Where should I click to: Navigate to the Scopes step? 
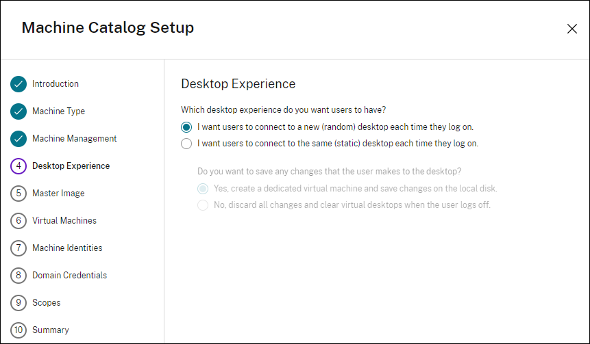tap(47, 303)
